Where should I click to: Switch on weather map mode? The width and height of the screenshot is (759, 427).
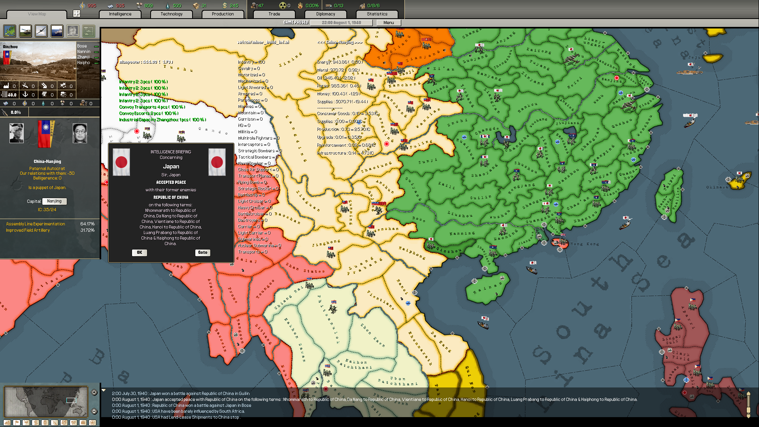coord(25,422)
